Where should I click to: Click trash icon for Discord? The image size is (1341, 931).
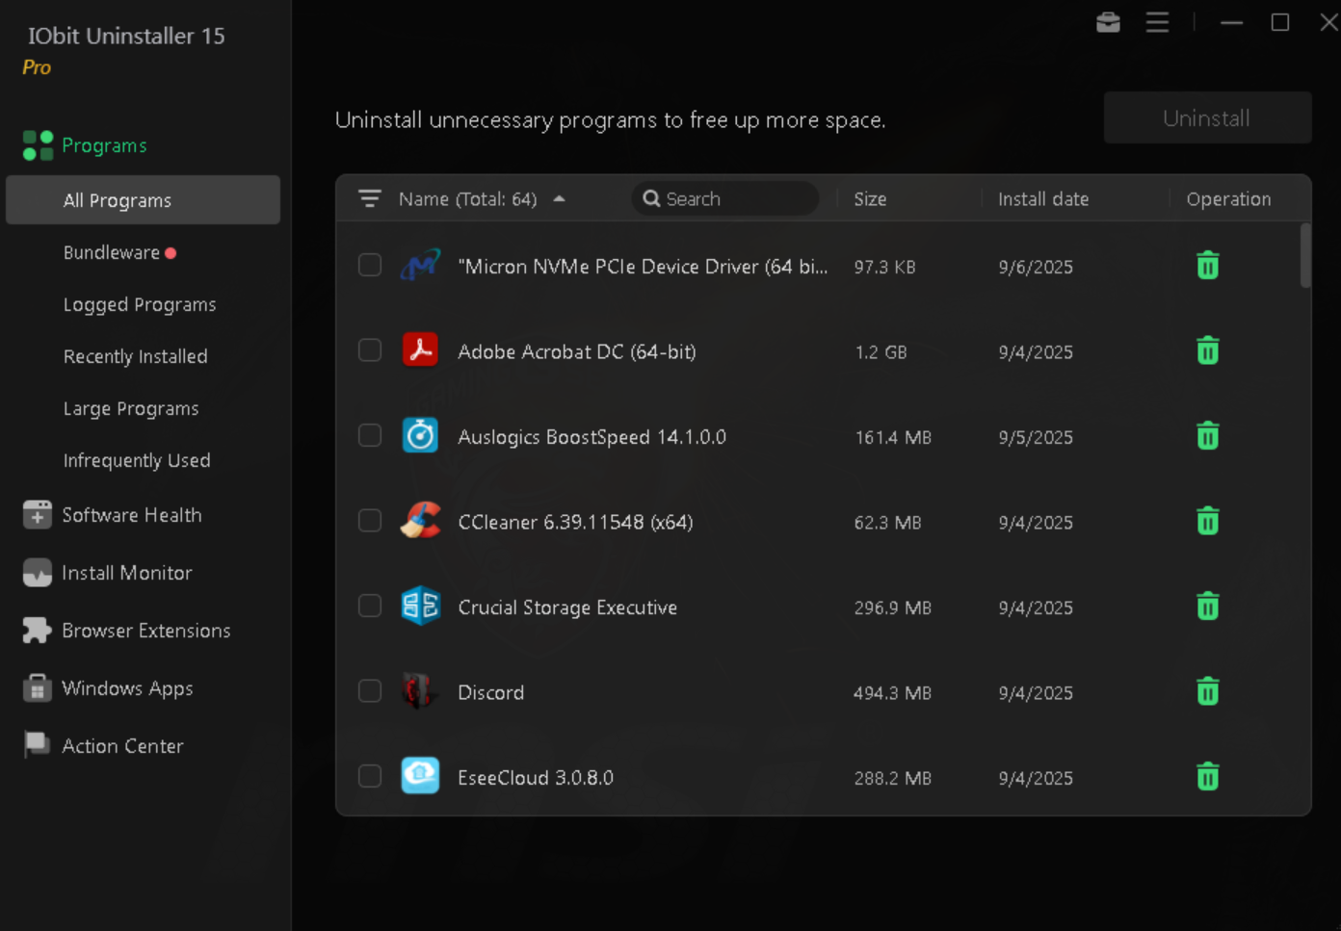tap(1207, 691)
